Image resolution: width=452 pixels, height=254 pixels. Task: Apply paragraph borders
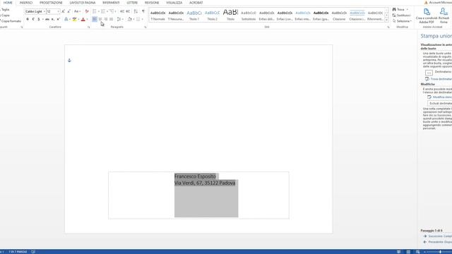point(138,19)
